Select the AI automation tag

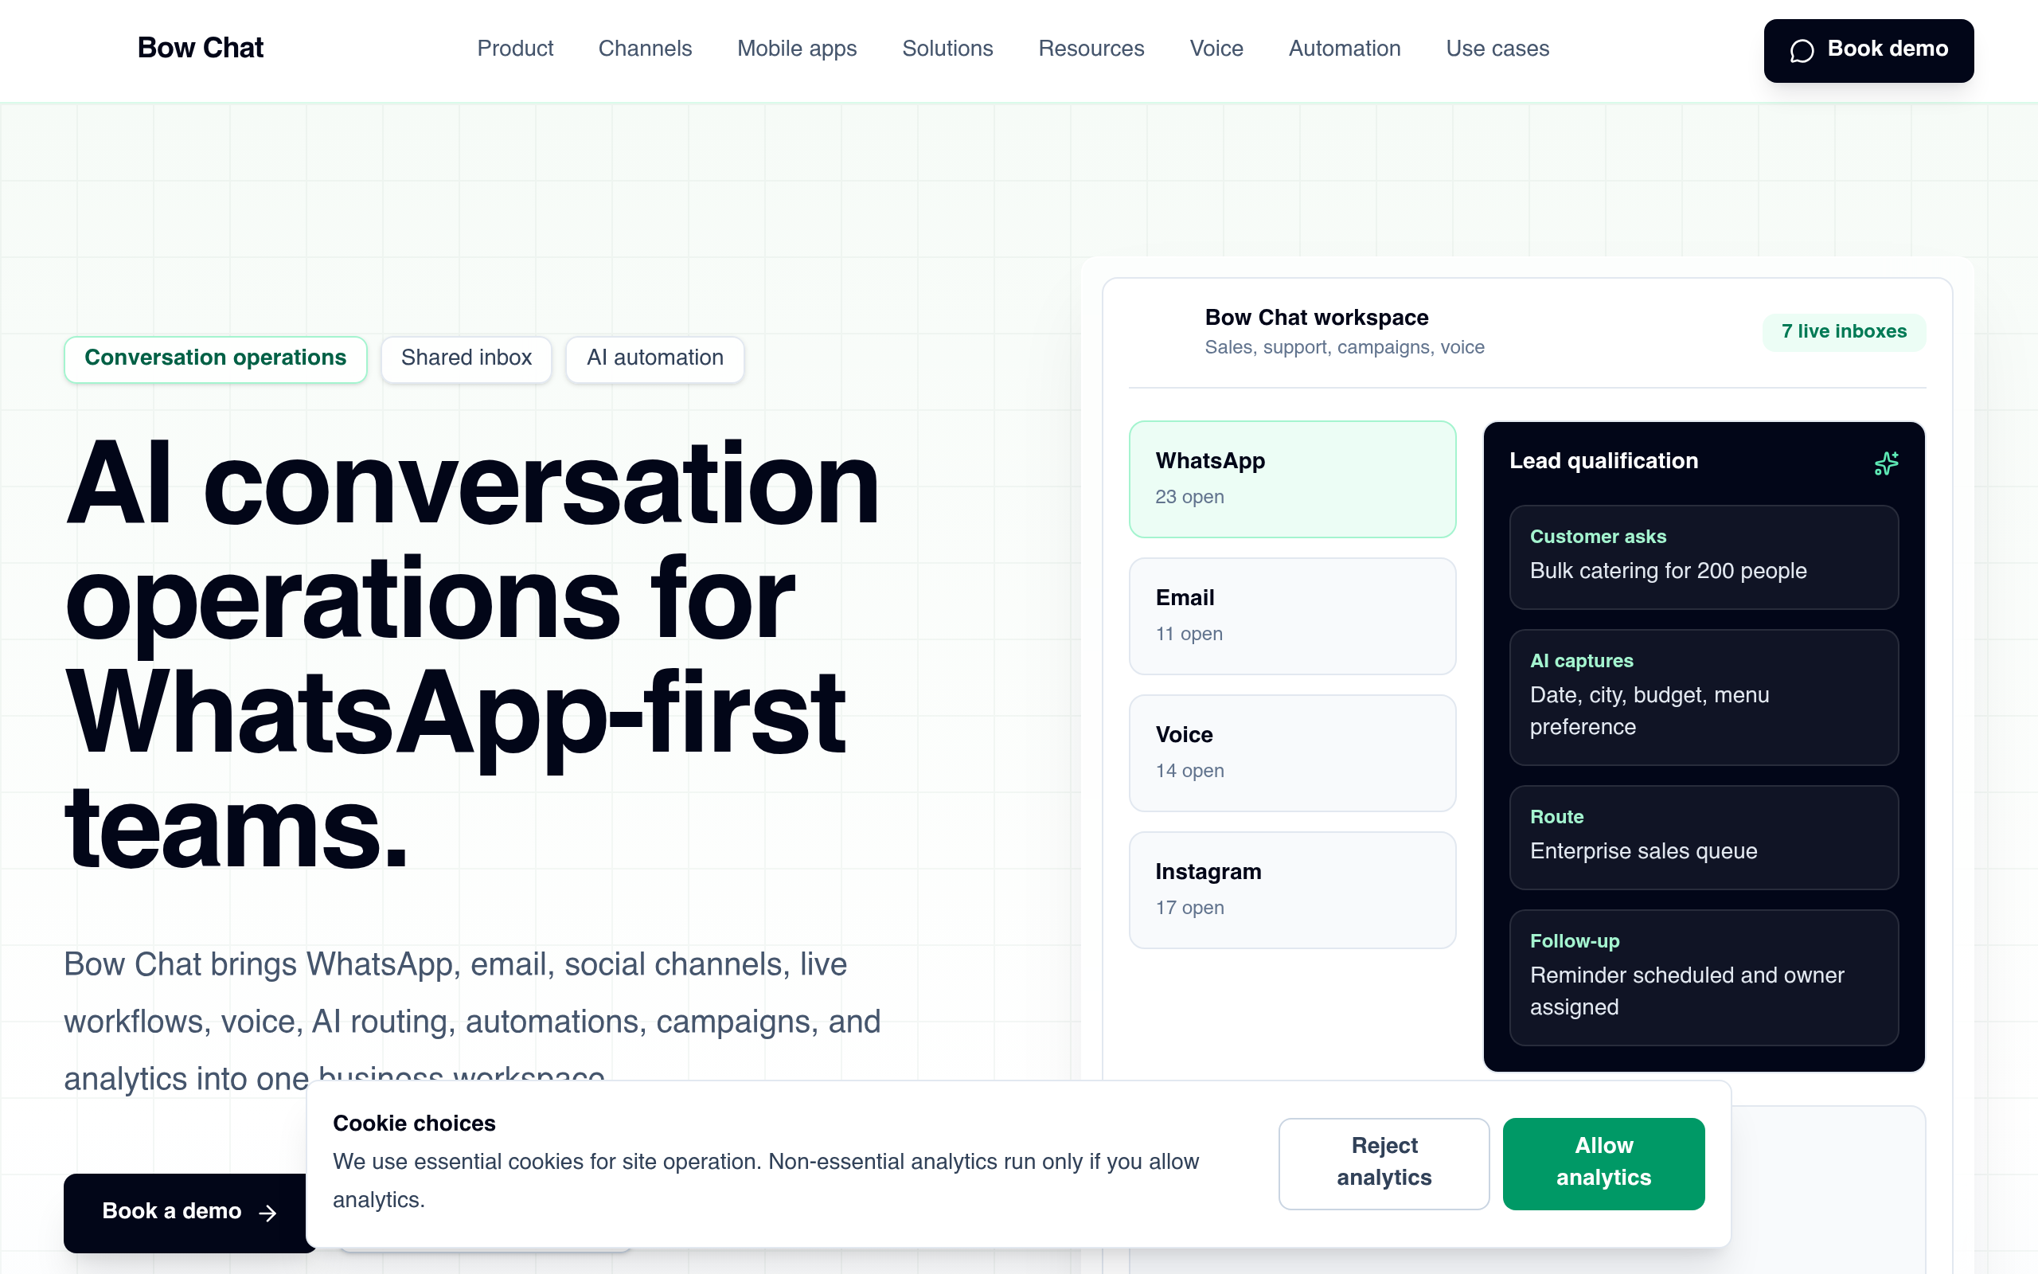pyautogui.click(x=654, y=358)
